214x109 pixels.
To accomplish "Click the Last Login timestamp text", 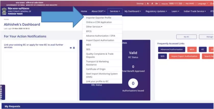I will click(17, 29).
